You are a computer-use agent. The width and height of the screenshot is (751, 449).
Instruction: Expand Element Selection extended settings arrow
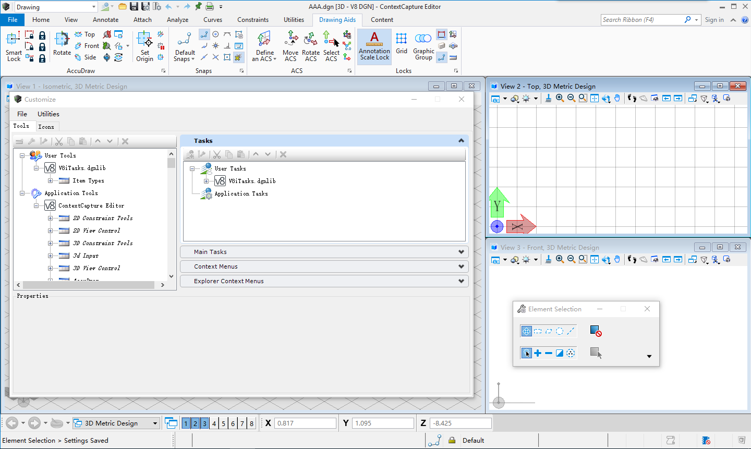tap(649, 356)
